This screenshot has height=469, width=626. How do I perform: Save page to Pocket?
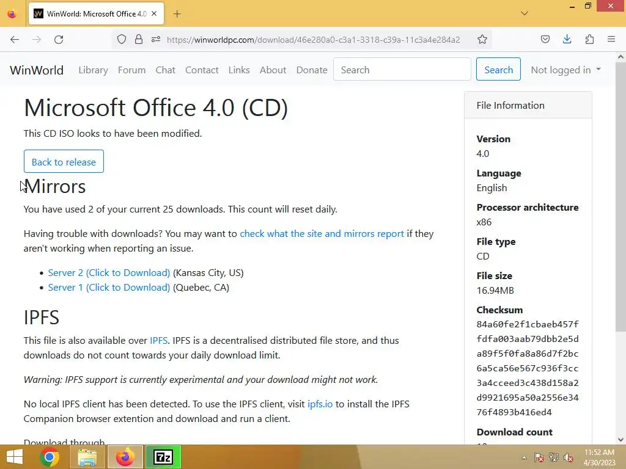click(545, 40)
